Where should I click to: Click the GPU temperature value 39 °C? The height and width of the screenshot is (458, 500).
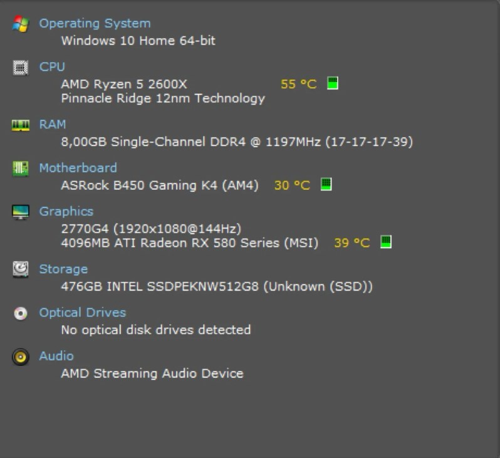point(352,243)
